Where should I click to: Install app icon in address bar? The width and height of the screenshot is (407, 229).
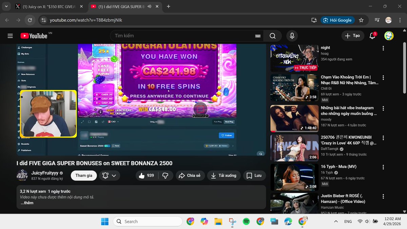[314, 20]
